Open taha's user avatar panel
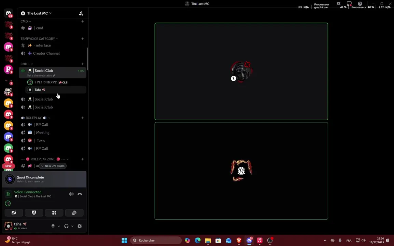 tap(8, 226)
